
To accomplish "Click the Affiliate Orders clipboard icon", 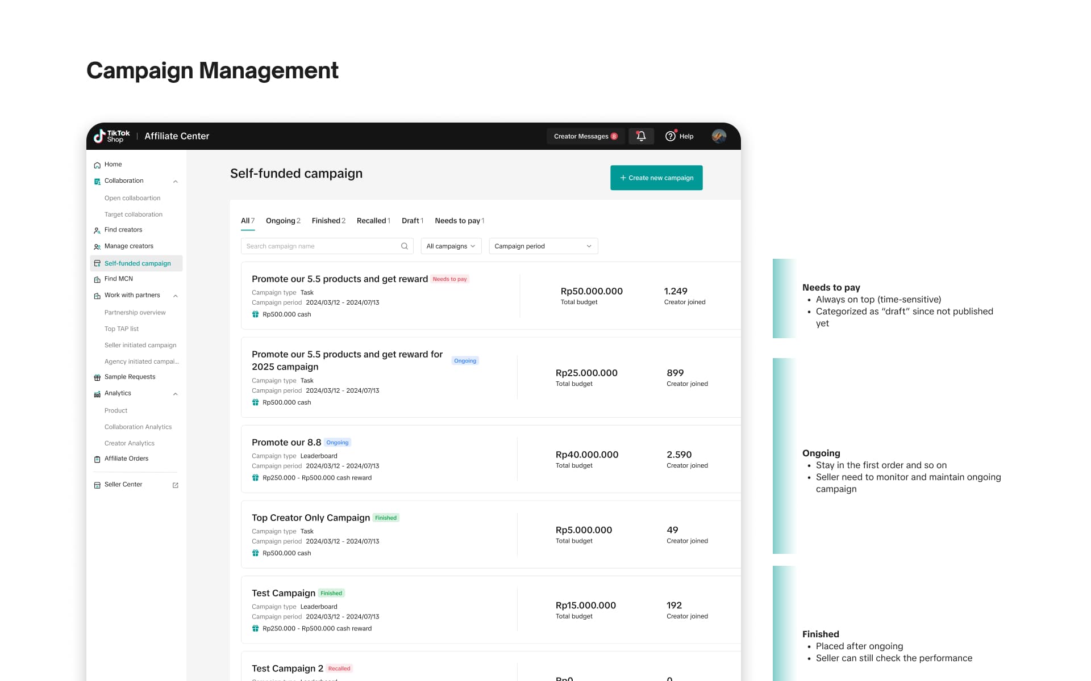I will click(97, 459).
